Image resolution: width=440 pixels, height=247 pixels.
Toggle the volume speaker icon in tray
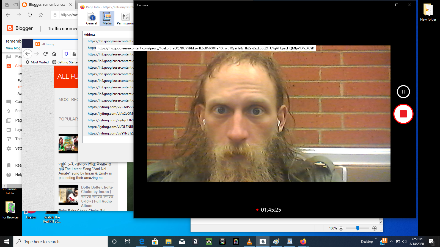[x=404, y=242]
